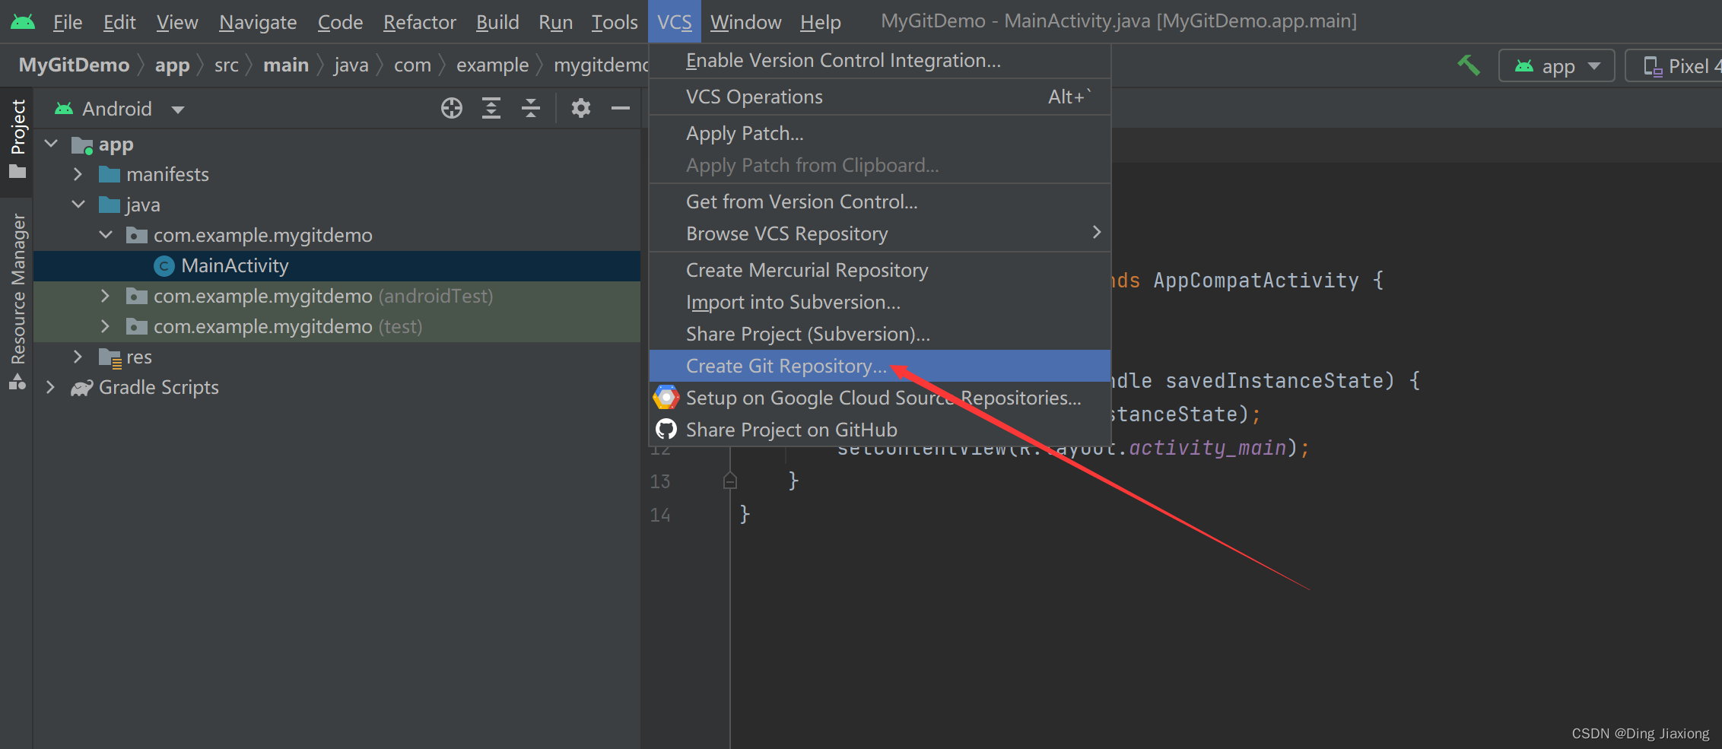1722x749 pixels.
Task: Click the app module folder icon
Action: (x=81, y=145)
